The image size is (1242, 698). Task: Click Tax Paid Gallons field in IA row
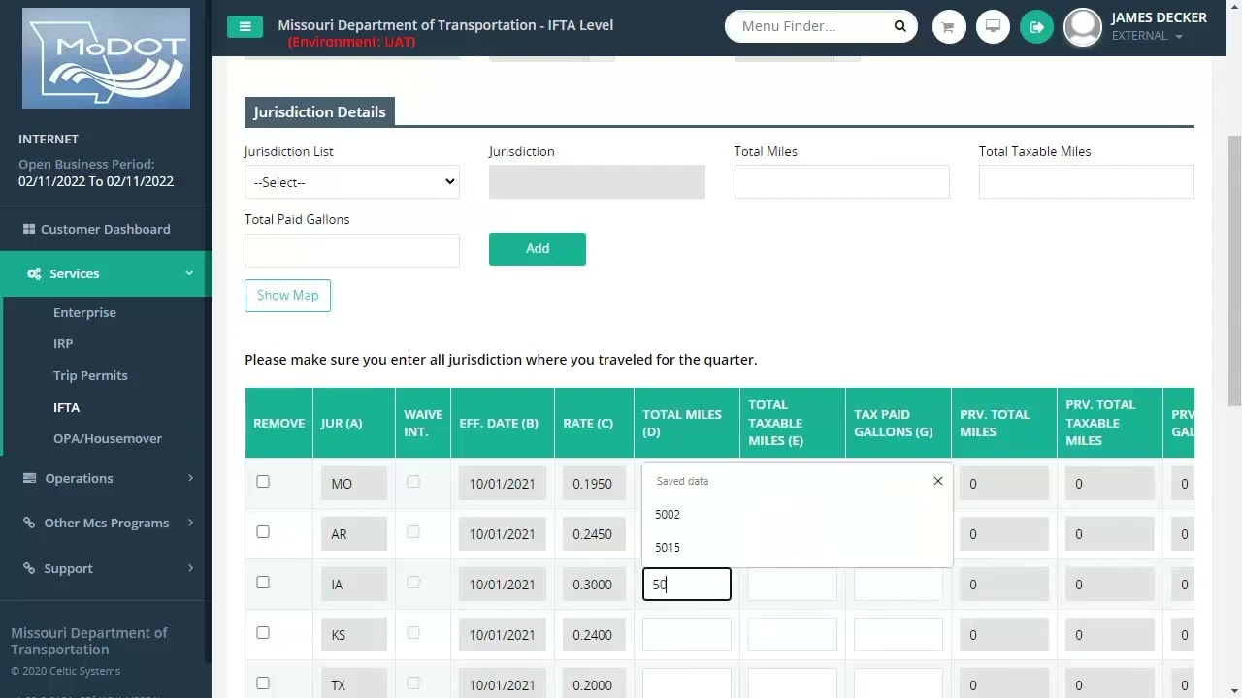coord(899,585)
